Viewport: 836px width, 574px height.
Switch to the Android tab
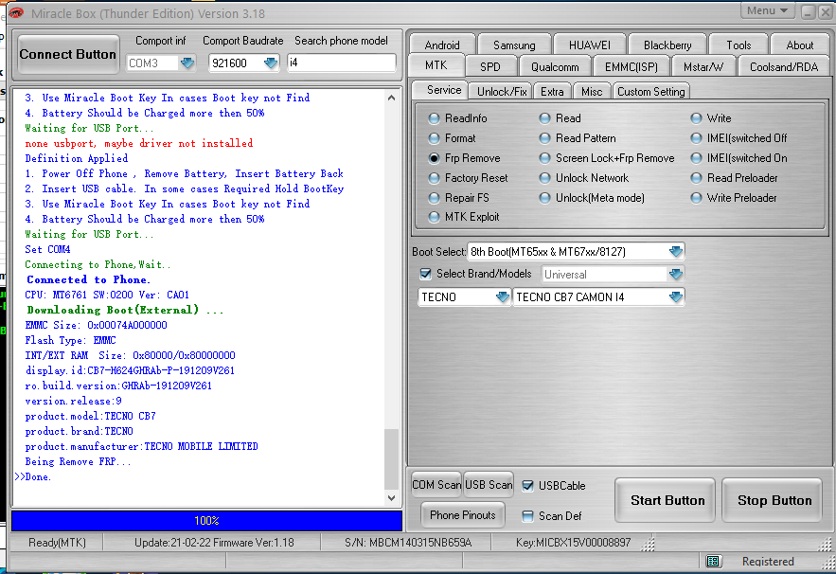(442, 45)
